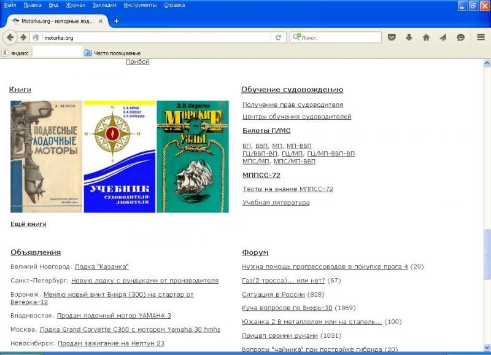
Task: Expand the search engine selector dropdown
Action: point(297,37)
